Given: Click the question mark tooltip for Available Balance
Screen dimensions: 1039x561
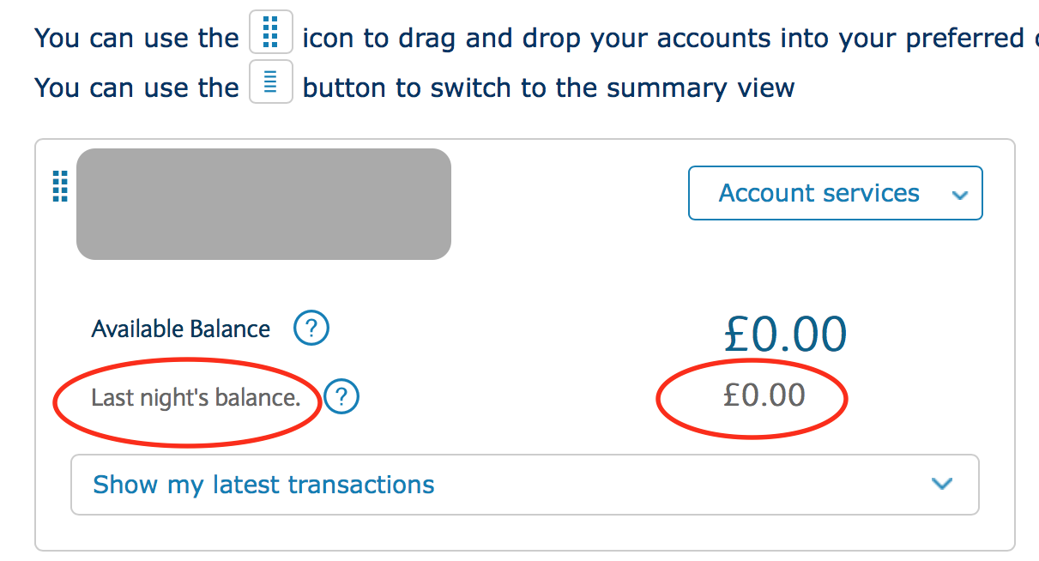Looking at the screenshot, I should pyautogui.click(x=311, y=328).
